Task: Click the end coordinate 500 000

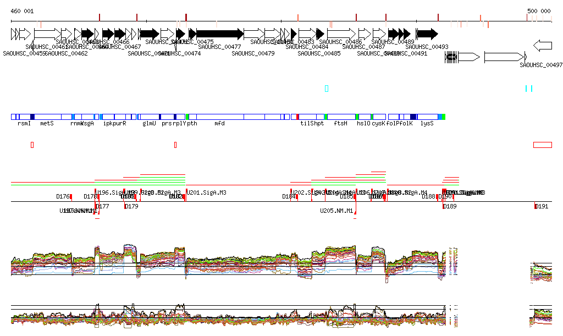Action: pyautogui.click(x=539, y=11)
